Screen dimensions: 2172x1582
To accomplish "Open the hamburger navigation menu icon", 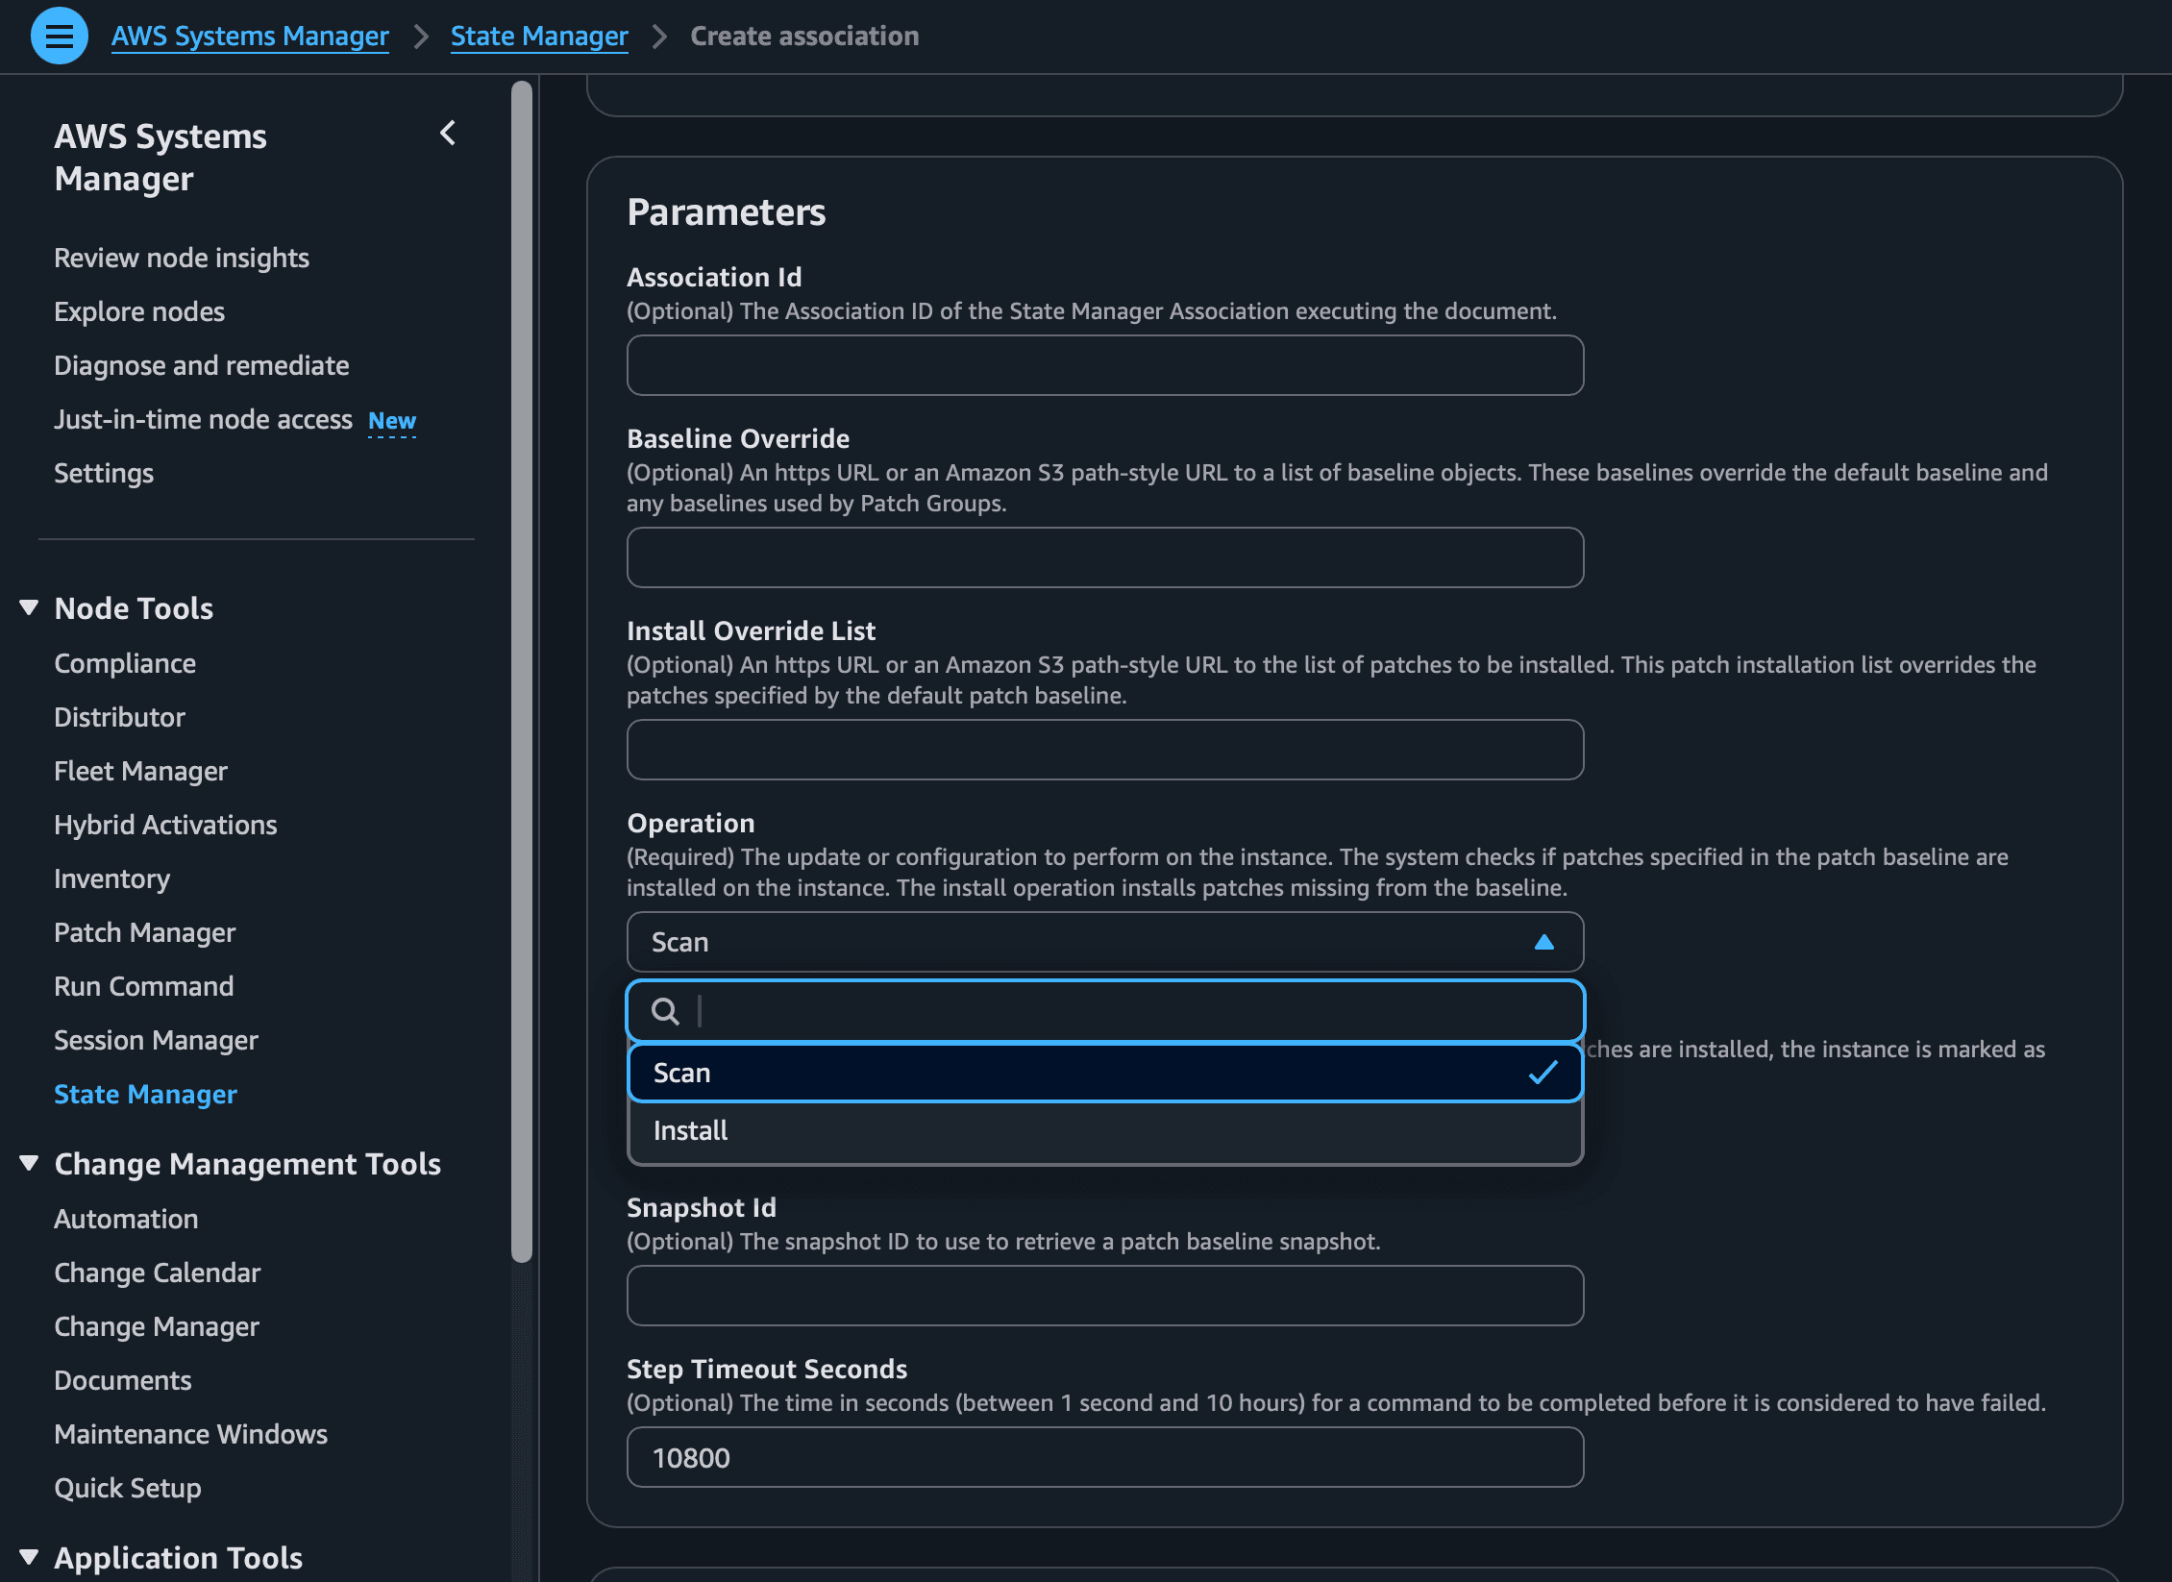I will coord(60,36).
